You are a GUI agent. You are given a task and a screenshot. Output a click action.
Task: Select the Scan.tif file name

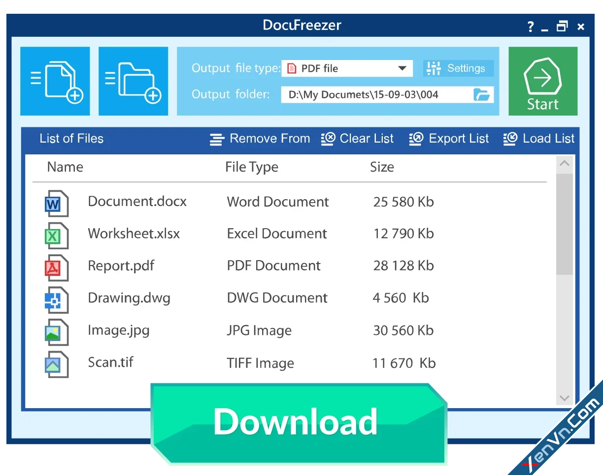pos(111,362)
